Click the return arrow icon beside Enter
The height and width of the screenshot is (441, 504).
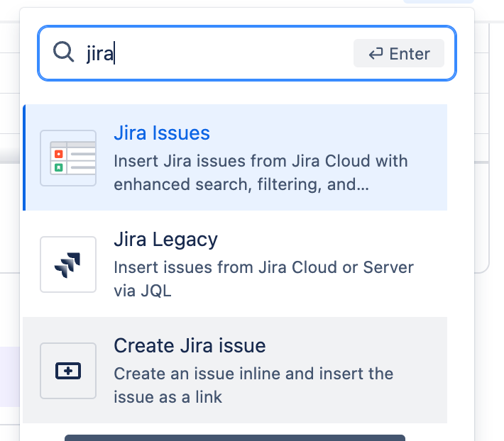pyautogui.click(x=376, y=53)
